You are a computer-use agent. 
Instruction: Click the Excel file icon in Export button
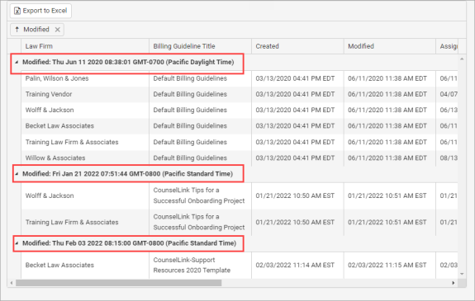[x=17, y=11]
